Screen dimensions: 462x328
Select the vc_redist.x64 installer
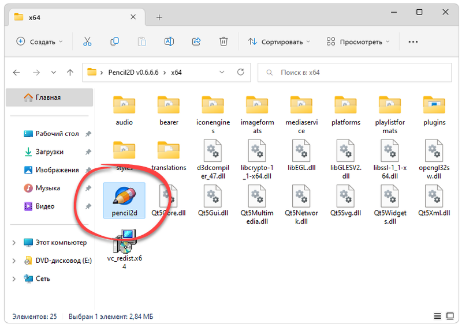124,250
